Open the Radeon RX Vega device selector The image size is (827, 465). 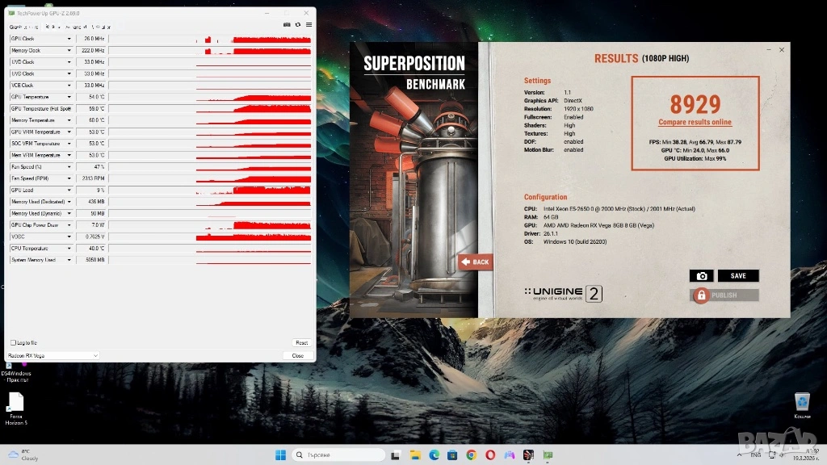point(52,356)
